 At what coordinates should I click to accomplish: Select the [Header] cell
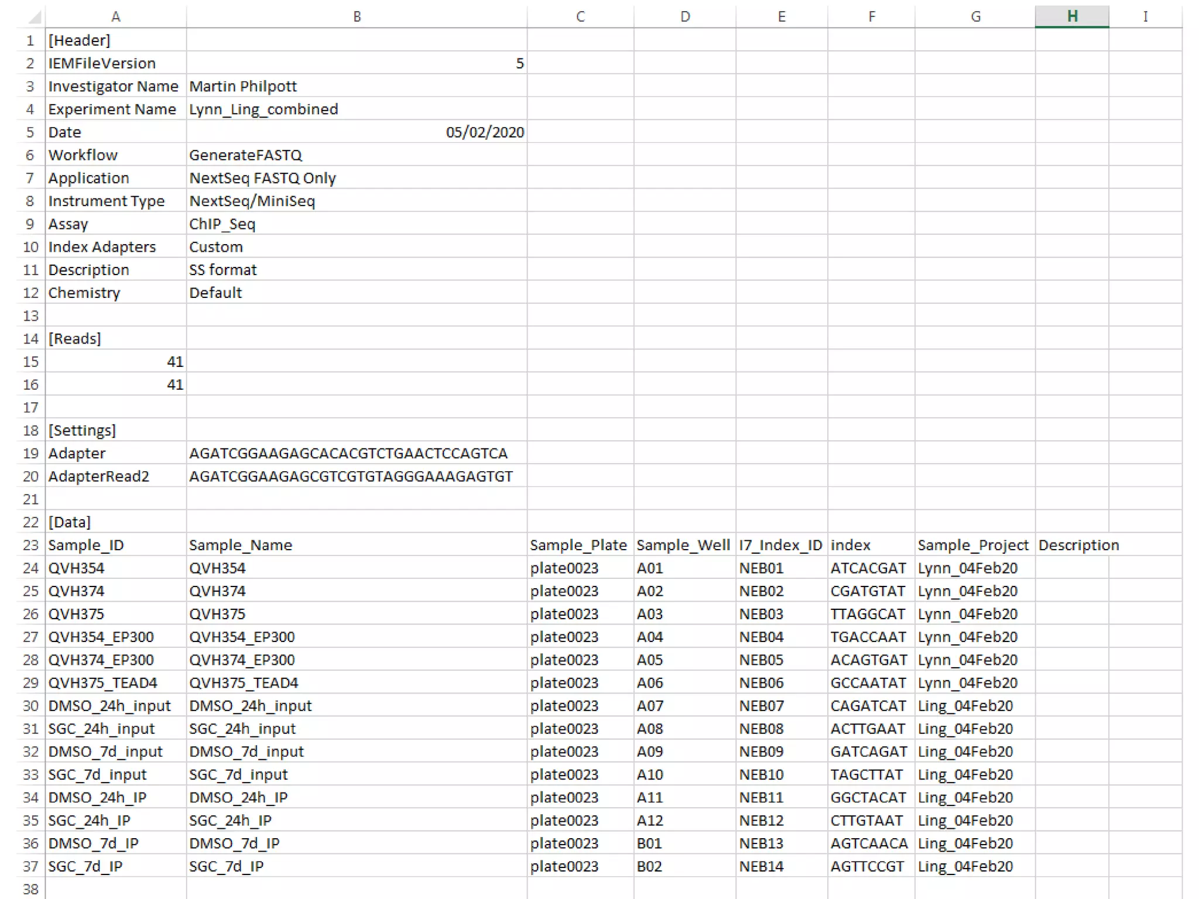(115, 40)
